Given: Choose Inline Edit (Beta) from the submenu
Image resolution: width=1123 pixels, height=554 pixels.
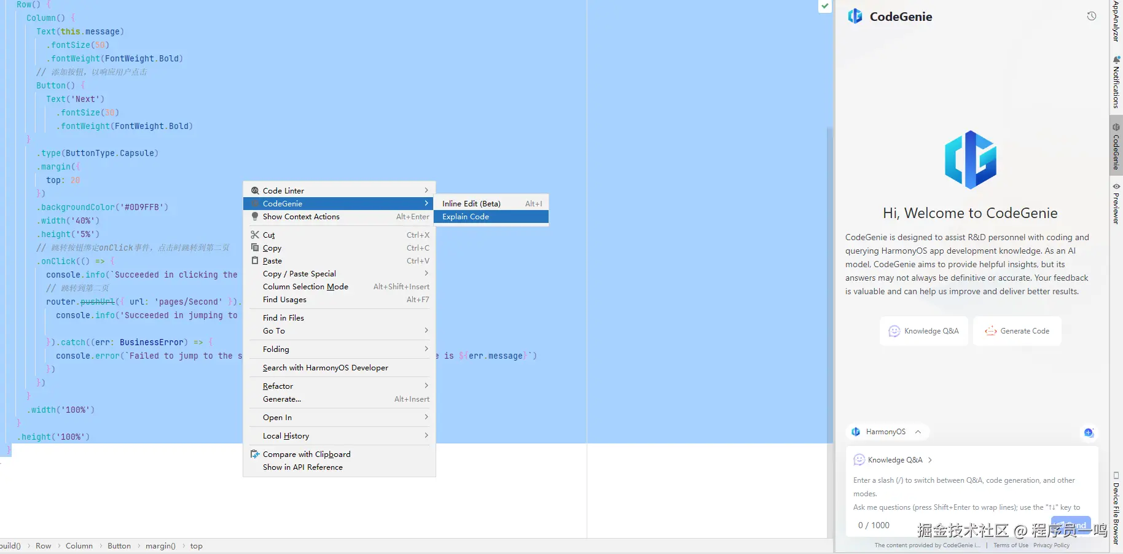Looking at the screenshot, I should coord(491,204).
